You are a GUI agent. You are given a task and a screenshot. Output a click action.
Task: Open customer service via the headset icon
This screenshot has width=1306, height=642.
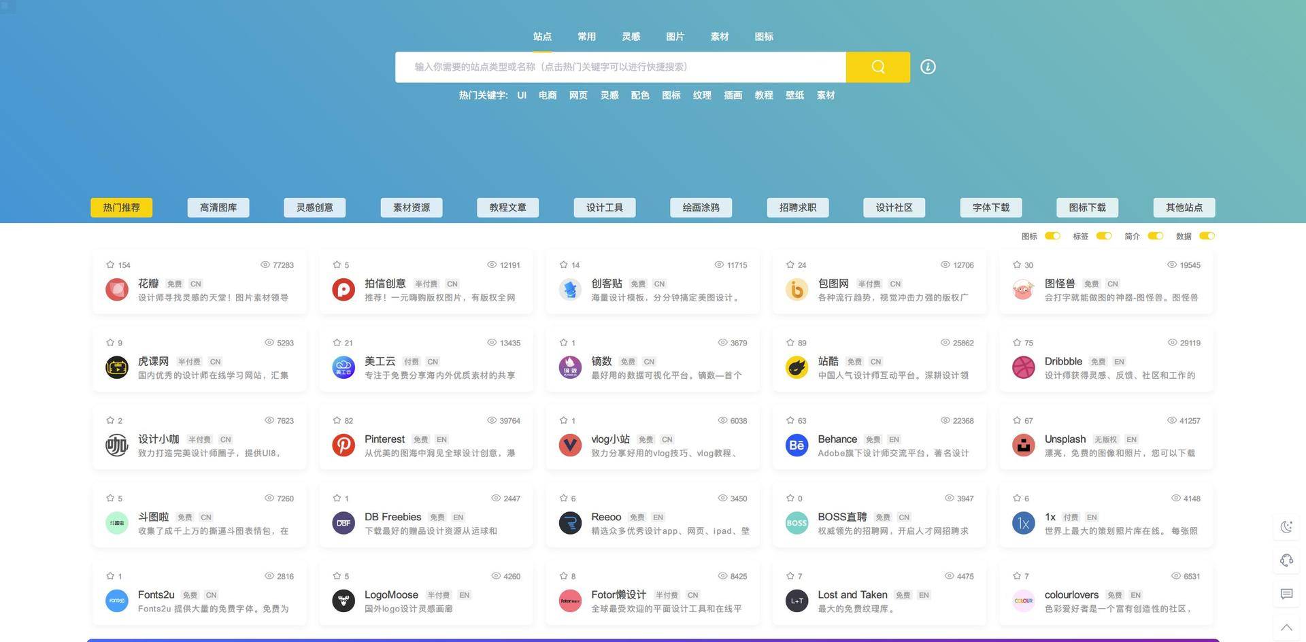click(1286, 560)
